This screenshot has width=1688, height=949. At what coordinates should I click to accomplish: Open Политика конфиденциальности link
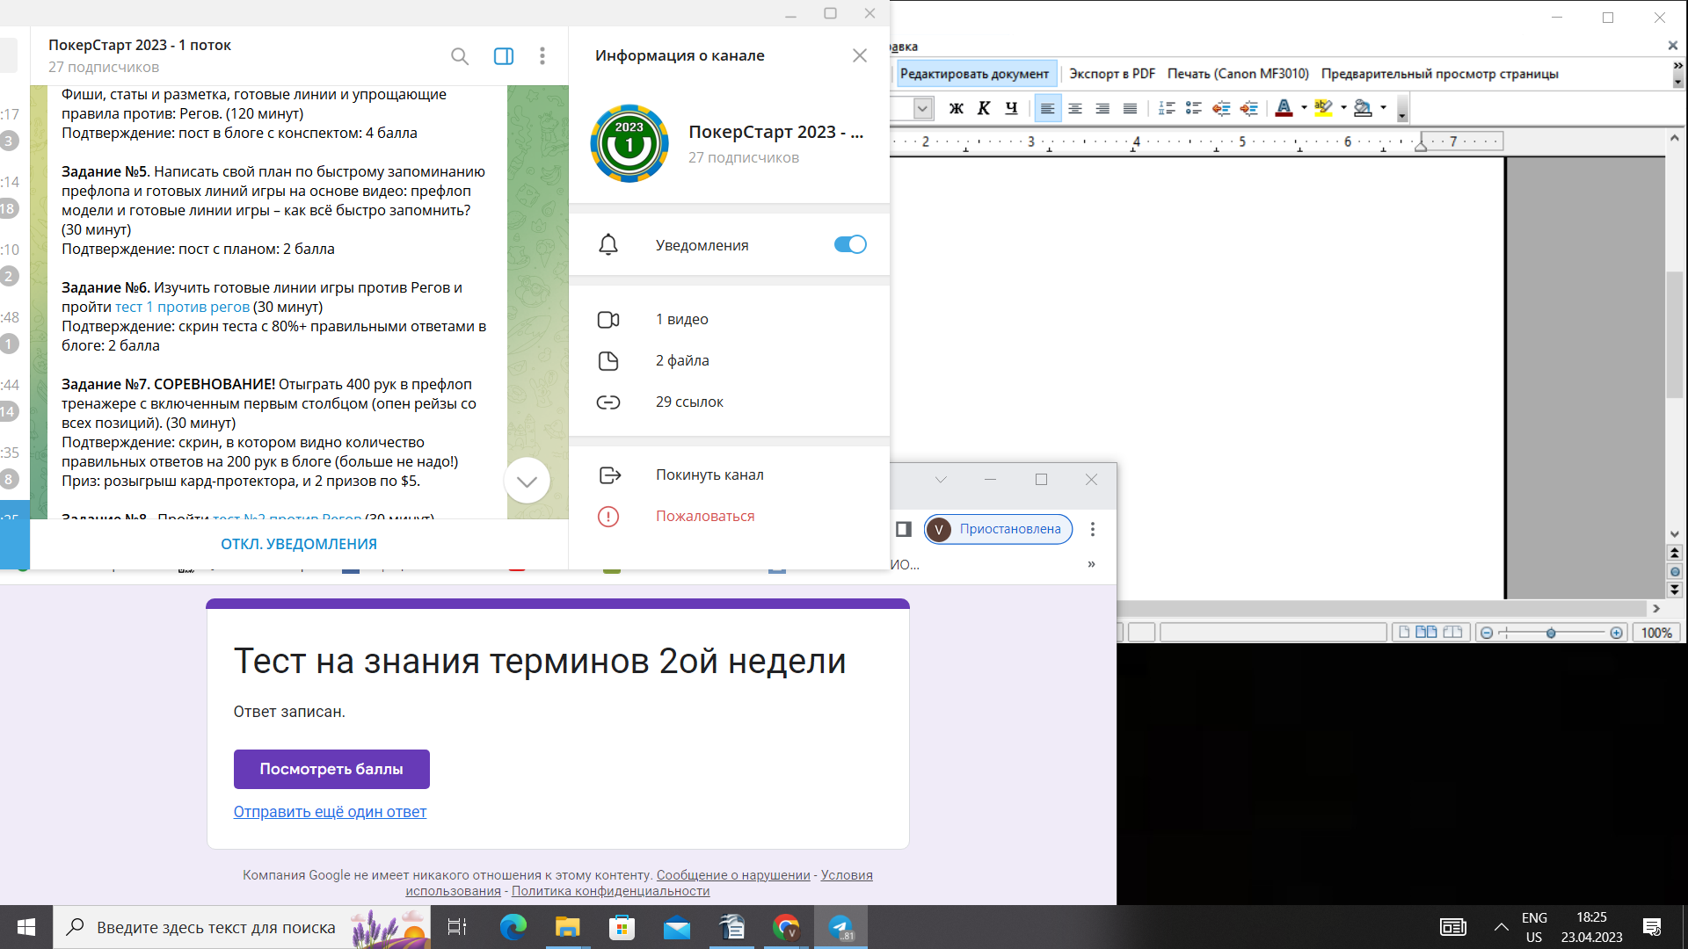tap(610, 891)
